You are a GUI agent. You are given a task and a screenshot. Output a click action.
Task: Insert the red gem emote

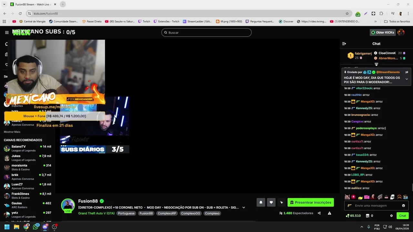pos(354,197)
